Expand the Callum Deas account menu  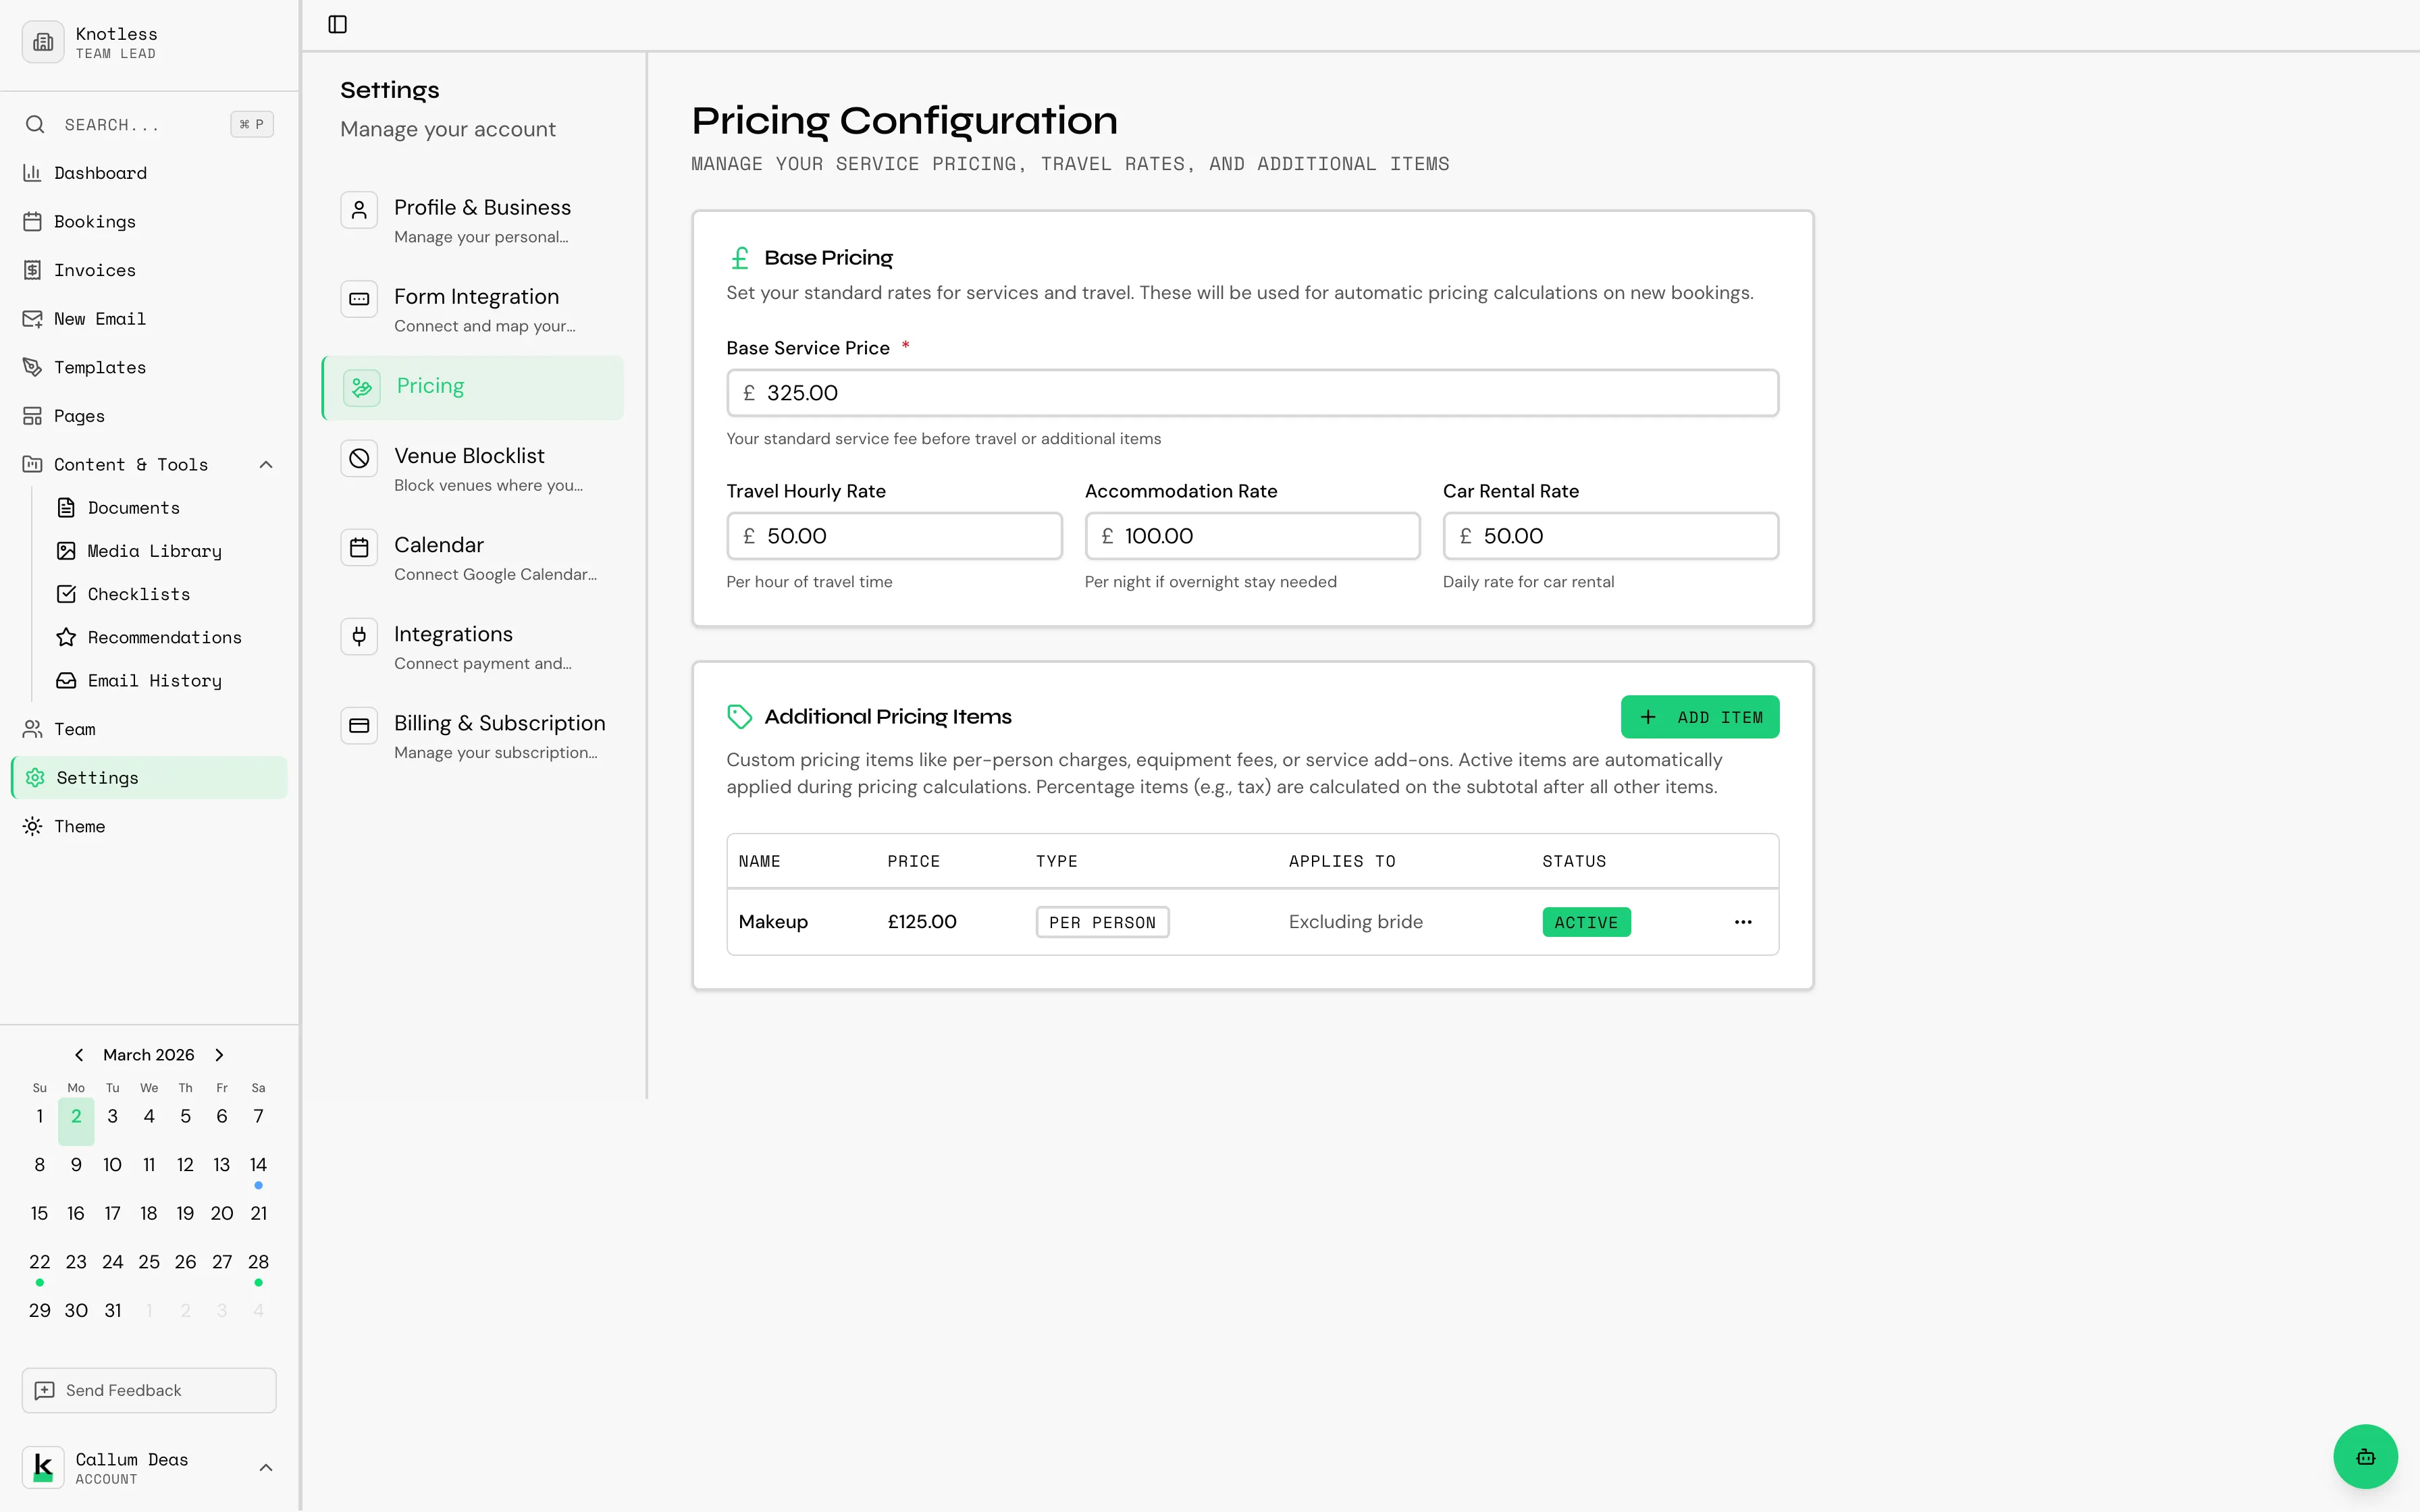[265, 1467]
